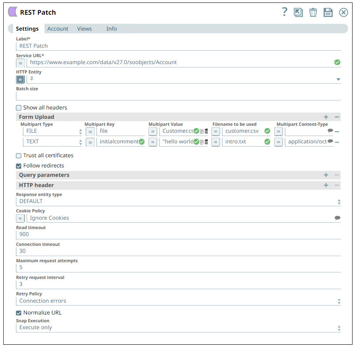Screen dimensions: 355x348
Task: Open the Views tab
Action: [x=84, y=29]
